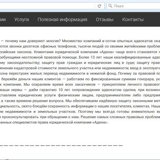
Task: Reload the page with the refresh icon
Action: 100,6
